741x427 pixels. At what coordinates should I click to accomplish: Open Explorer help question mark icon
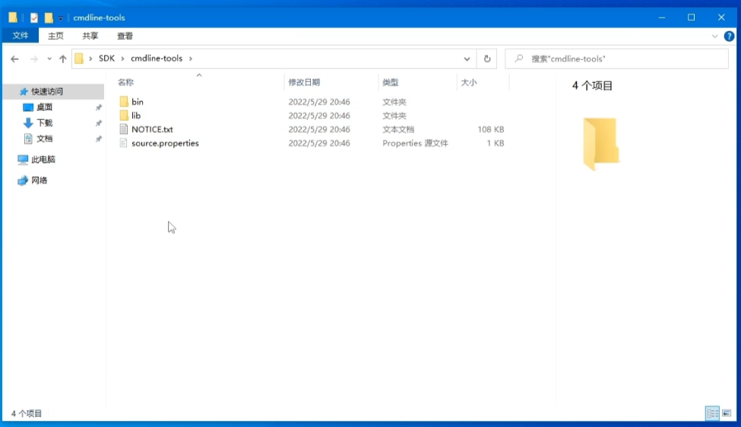[x=729, y=36]
